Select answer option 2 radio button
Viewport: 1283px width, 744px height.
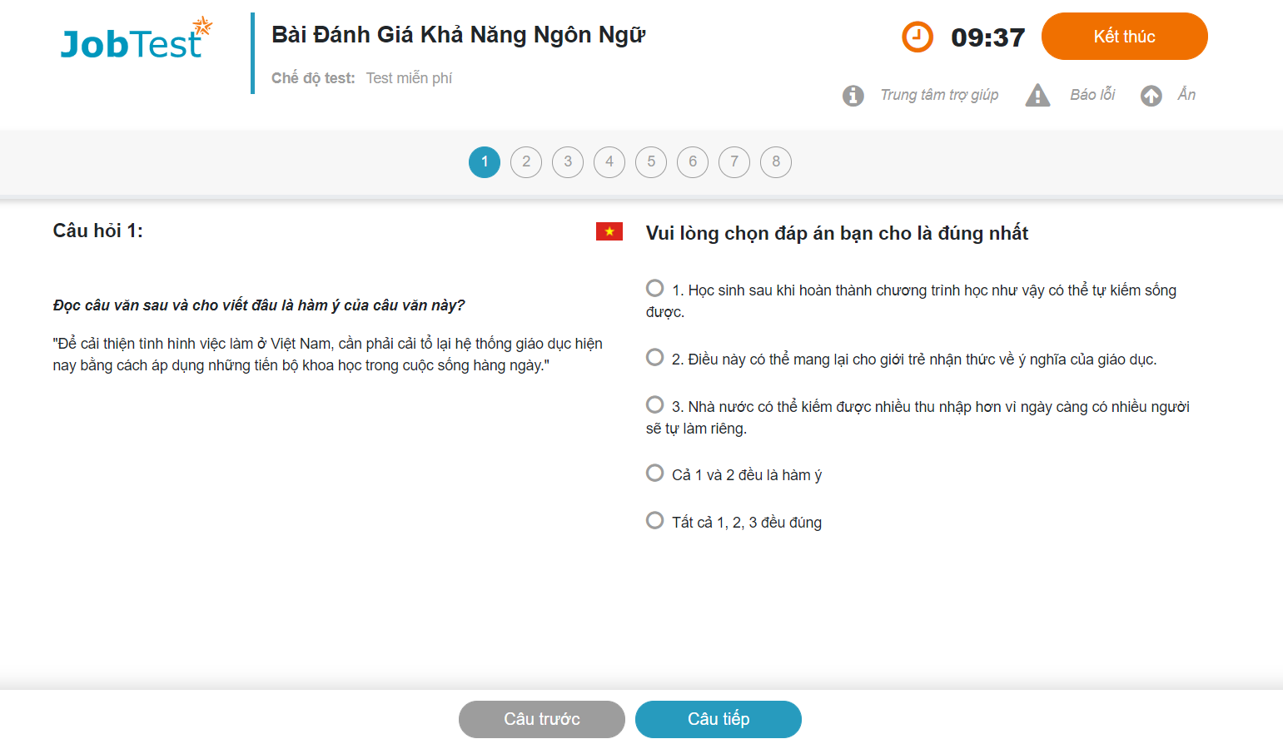coord(655,357)
